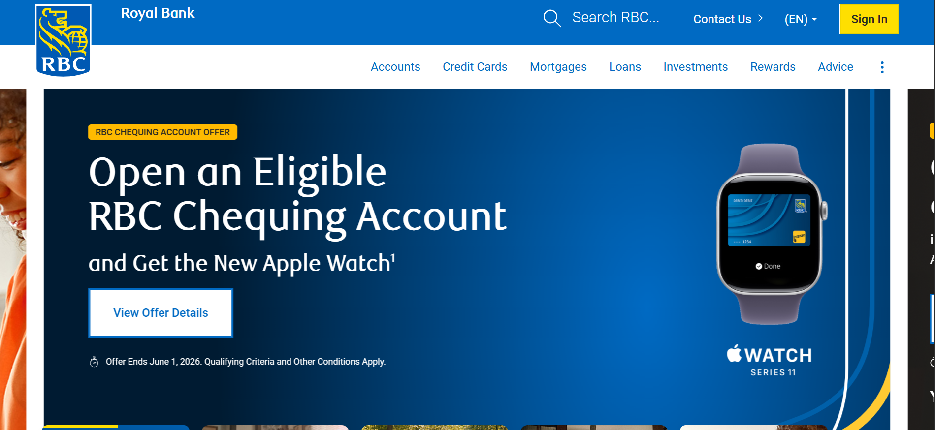The height and width of the screenshot is (430, 935).
Task: Click the stopwatch icon beside offer end date
Action: [x=94, y=362]
